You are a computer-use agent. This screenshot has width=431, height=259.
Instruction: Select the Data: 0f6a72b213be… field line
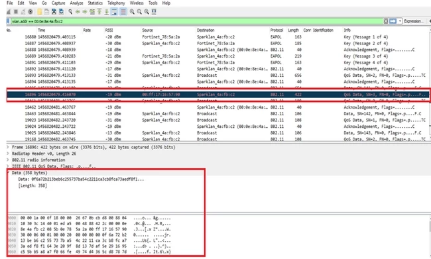(x=81, y=180)
